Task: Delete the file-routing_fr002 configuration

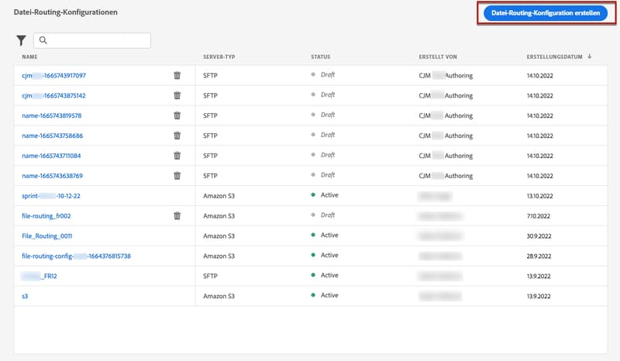Action: coord(177,215)
